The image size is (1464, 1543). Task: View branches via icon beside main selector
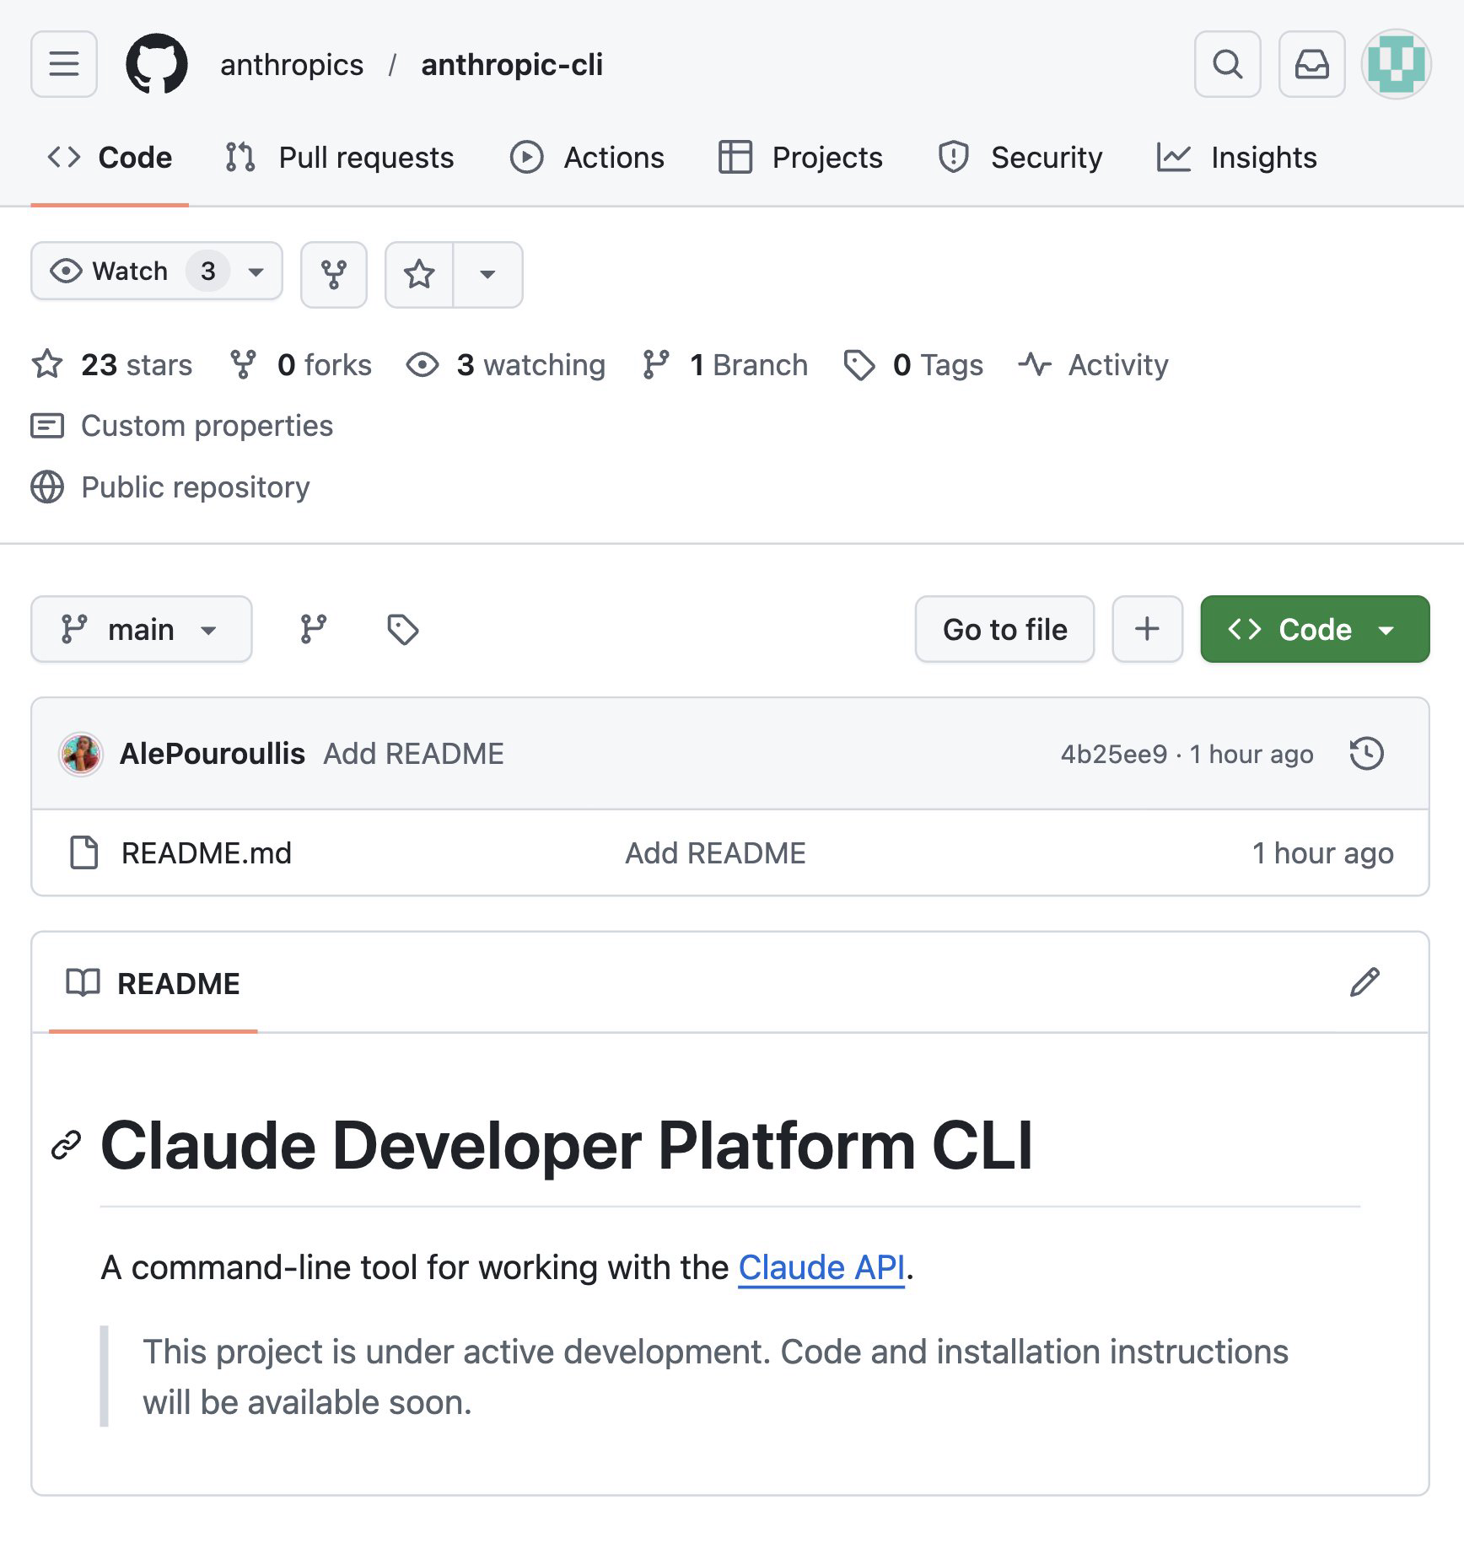tap(314, 629)
